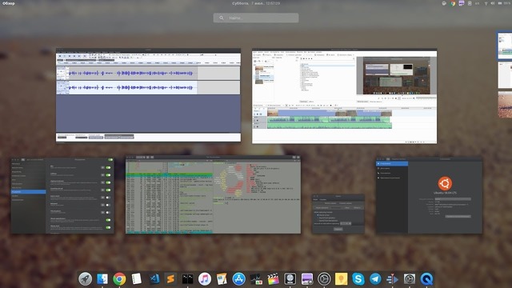Launch Telegram from the dock

click(x=375, y=279)
